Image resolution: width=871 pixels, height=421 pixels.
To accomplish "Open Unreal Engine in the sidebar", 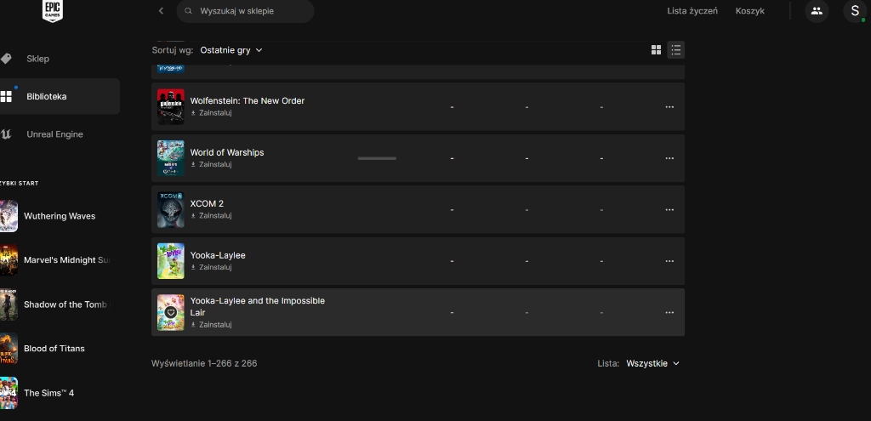I will (x=54, y=134).
